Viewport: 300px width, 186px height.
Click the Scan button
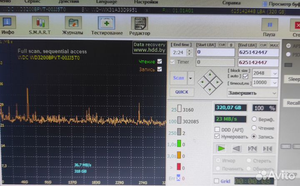[178, 78]
